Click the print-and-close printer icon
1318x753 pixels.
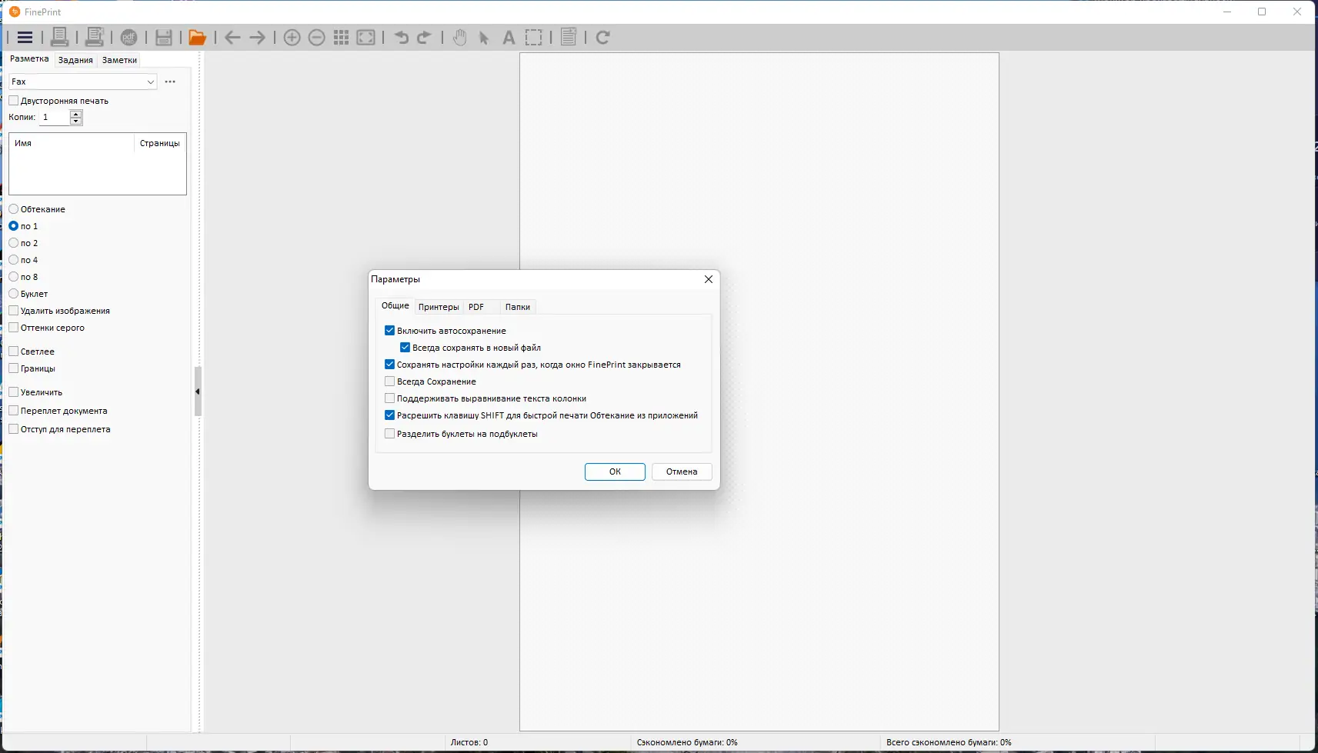click(95, 37)
